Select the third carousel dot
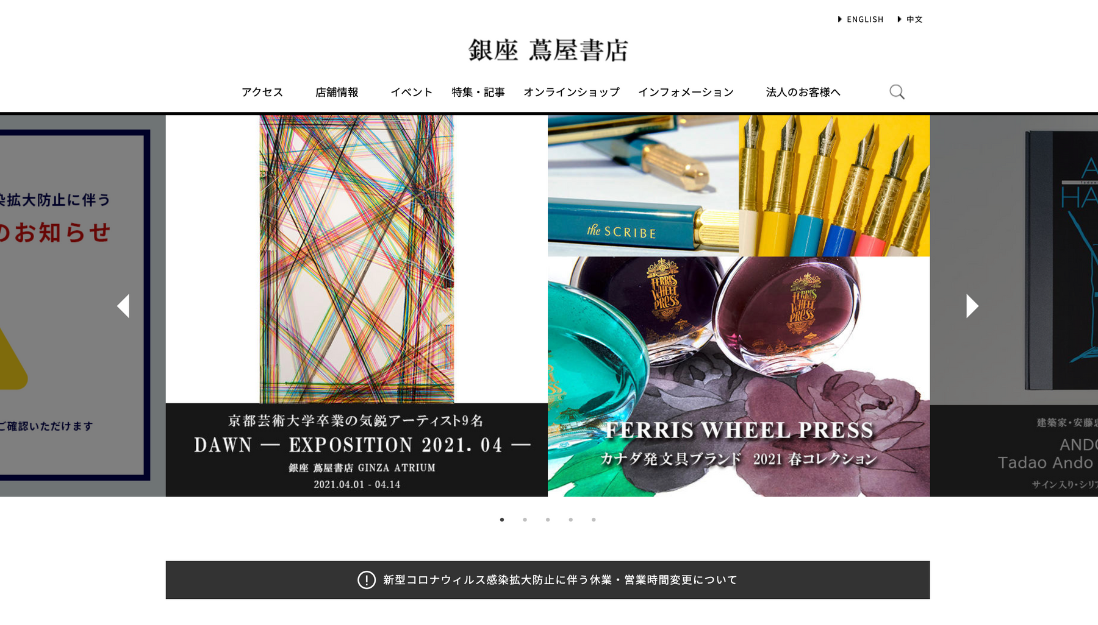1098x625 pixels. [x=548, y=520]
